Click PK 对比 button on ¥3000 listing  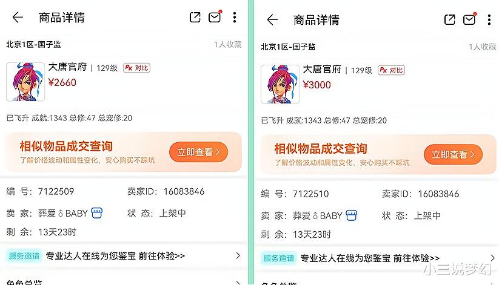pyautogui.click(x=392, y=70)
